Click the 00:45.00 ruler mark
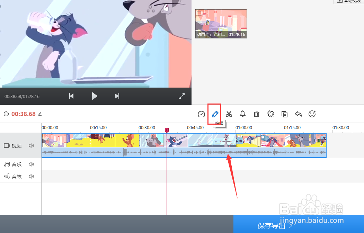Viewport: 364px width, 233px height. point(195,128)
